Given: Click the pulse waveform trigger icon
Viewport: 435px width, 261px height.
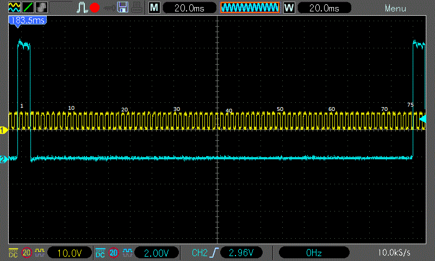Looking at the screenshot, I should [x=82, y=8].
